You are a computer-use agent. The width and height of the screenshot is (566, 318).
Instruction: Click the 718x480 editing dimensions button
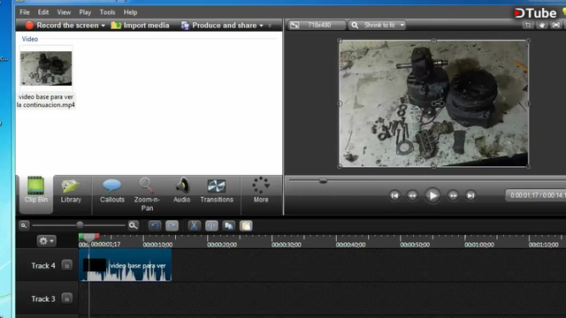(x=317, y=25)
